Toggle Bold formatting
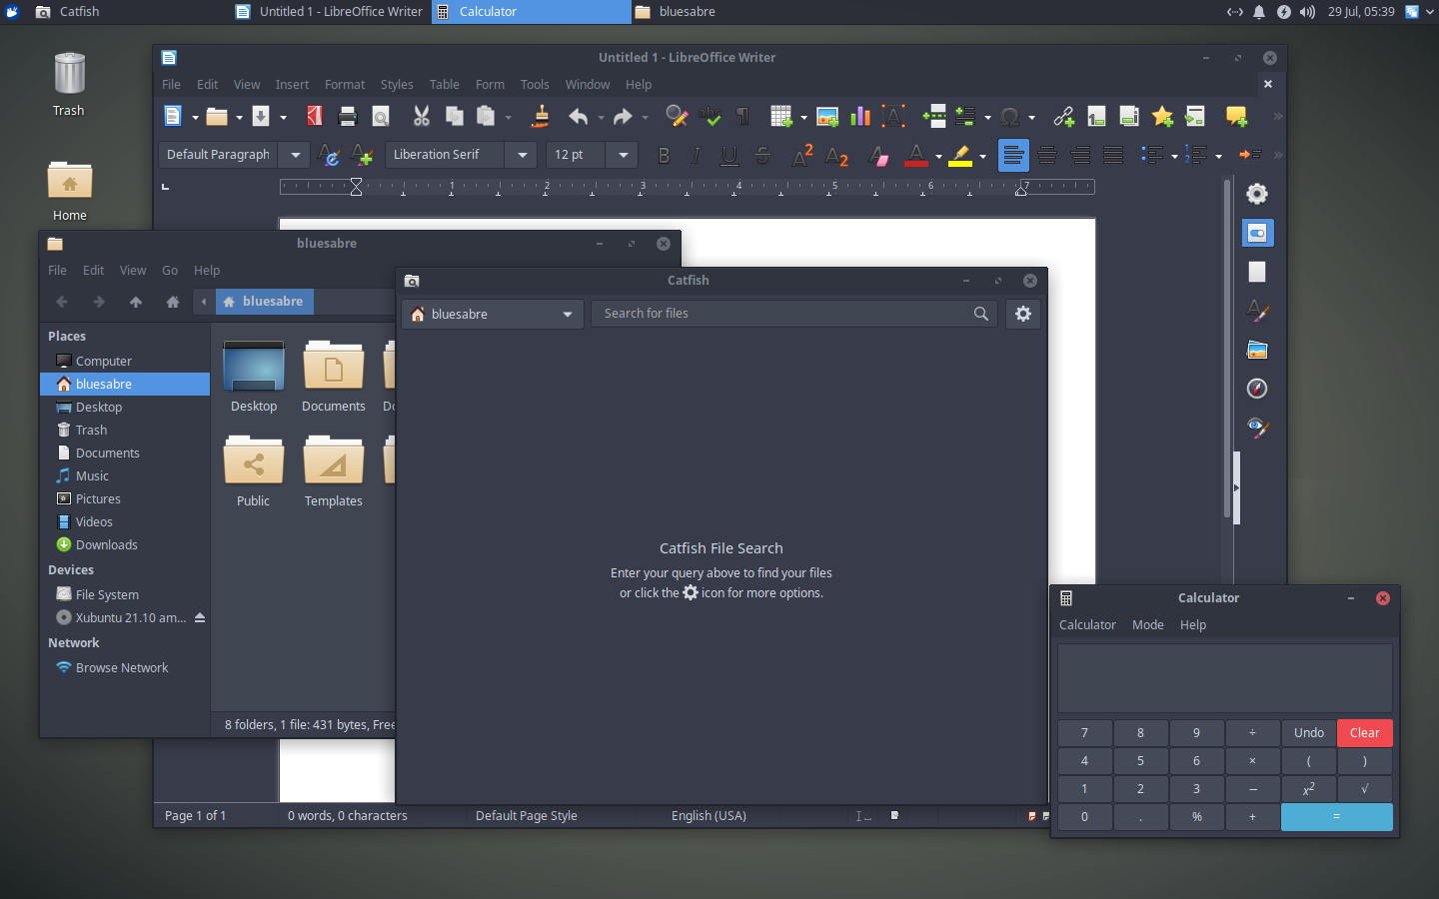Screen dimensions: 1439x899 [x=664, y=155]
